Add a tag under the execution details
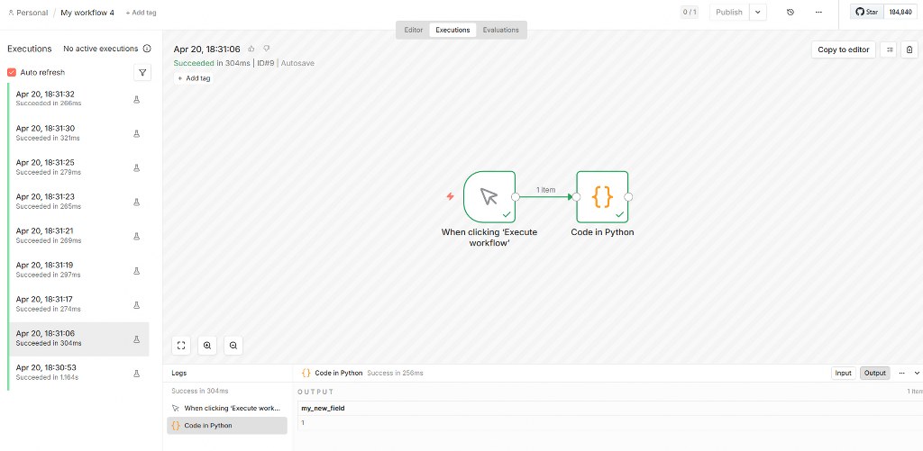The height and width of the screenshot is (451, 923). (x=194, y=78)
